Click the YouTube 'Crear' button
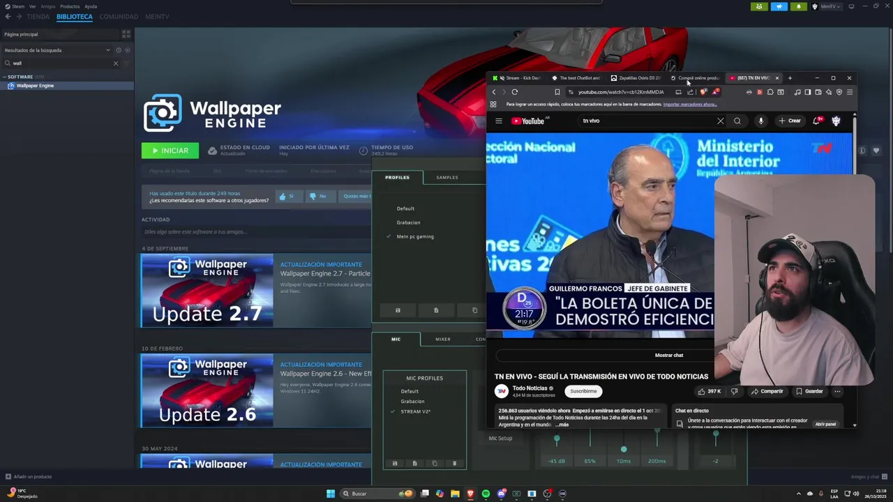The image size is (893, 502). 790,121
